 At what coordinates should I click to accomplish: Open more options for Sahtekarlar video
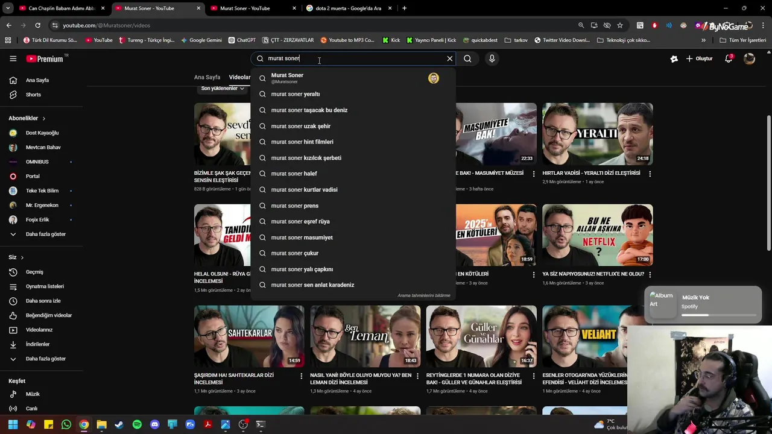point(302,376)
